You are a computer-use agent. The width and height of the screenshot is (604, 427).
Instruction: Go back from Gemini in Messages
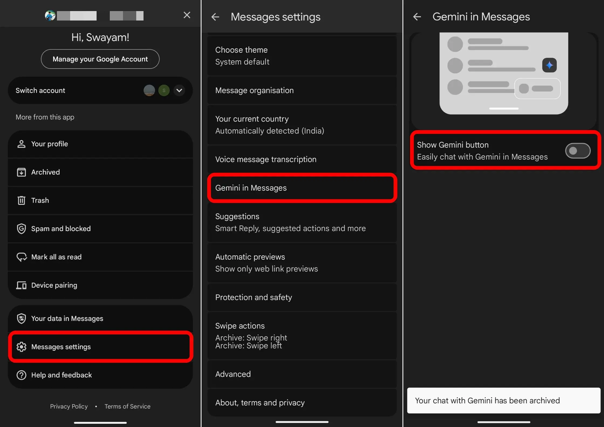[417, 17]
